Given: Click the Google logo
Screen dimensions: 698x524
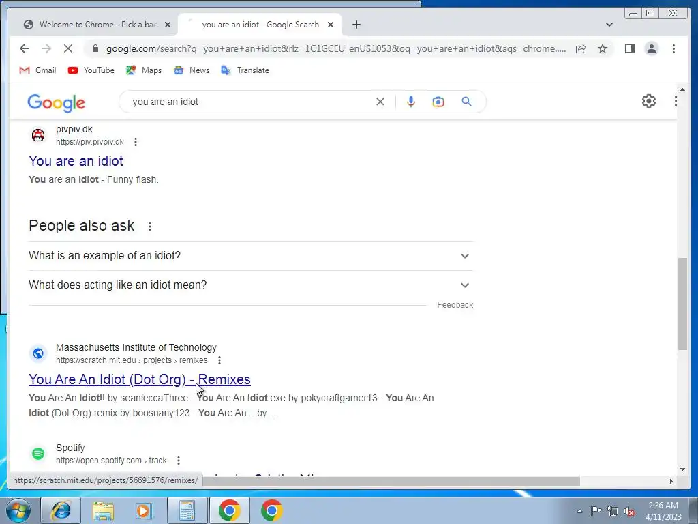Looking at the screenshot, I should click(x=56, y=102).
